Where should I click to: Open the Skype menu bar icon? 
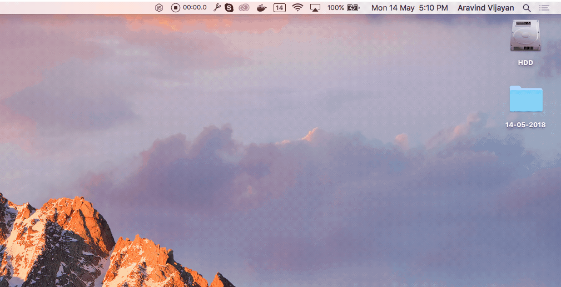tap(229, 8)
